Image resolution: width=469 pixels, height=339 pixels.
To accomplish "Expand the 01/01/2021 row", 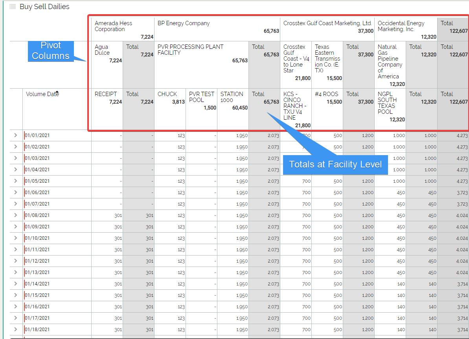I will 16,135.
